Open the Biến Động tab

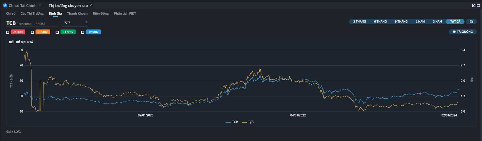point(101,13)
